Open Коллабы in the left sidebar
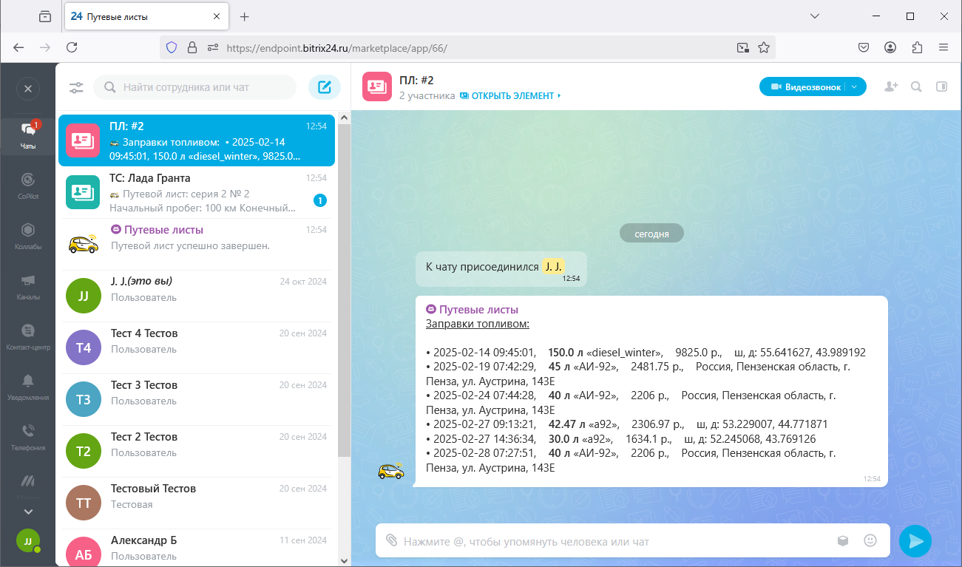Viewport: 962px width, 567px height. point(28,235)
